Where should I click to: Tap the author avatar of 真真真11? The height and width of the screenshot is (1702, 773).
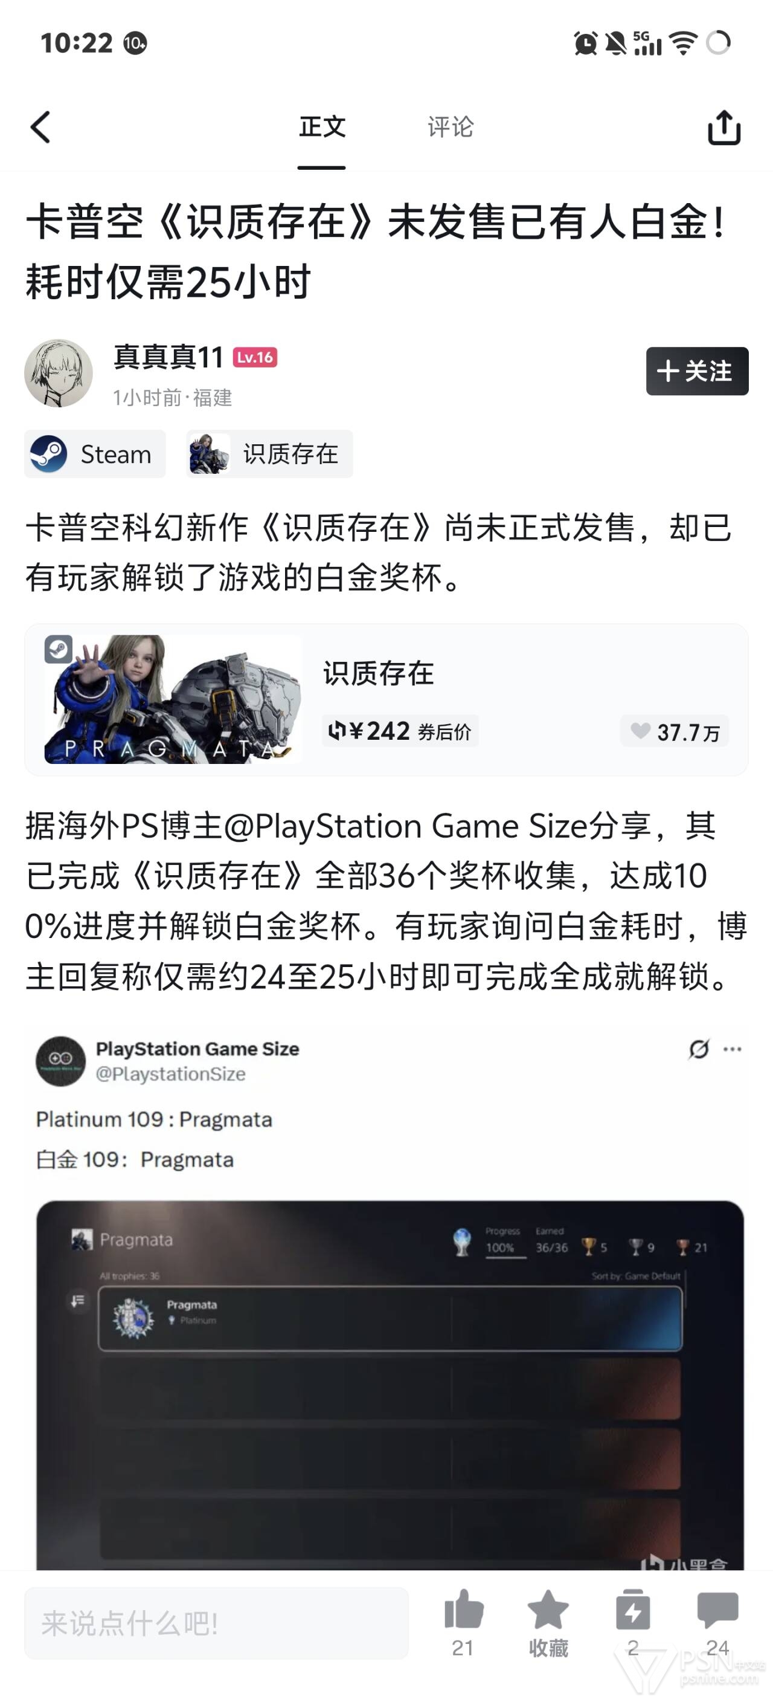[59, 374]
